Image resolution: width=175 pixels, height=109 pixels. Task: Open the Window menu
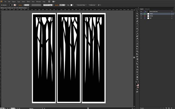[38, 2]
